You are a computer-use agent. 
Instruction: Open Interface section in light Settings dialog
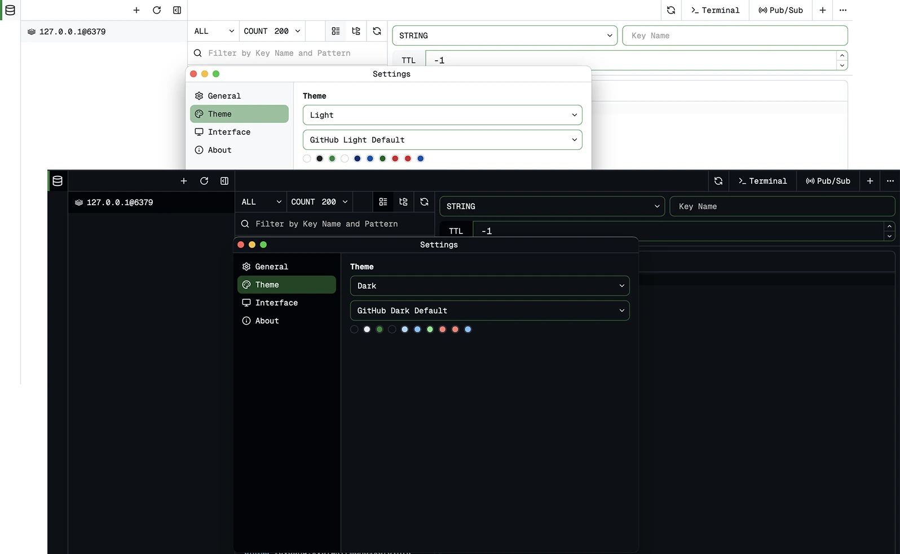pos(239,132)
